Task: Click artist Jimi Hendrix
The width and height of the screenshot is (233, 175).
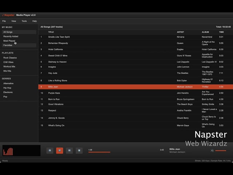Action: tap(183, 93)
